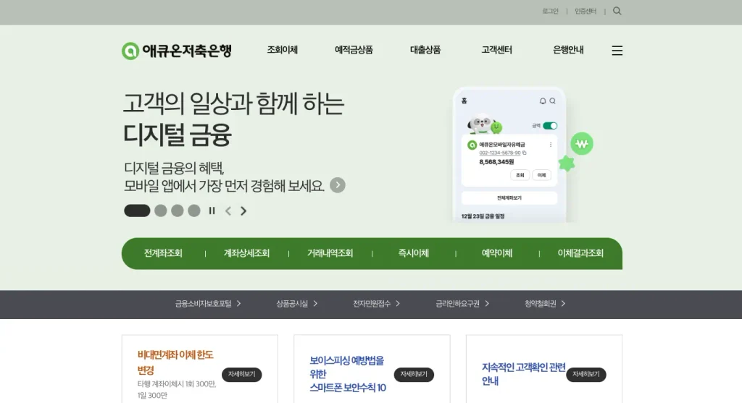This screenshot has width=742, height=403.
Task: Show the next banner slide
Action: (x=243, y=211)
